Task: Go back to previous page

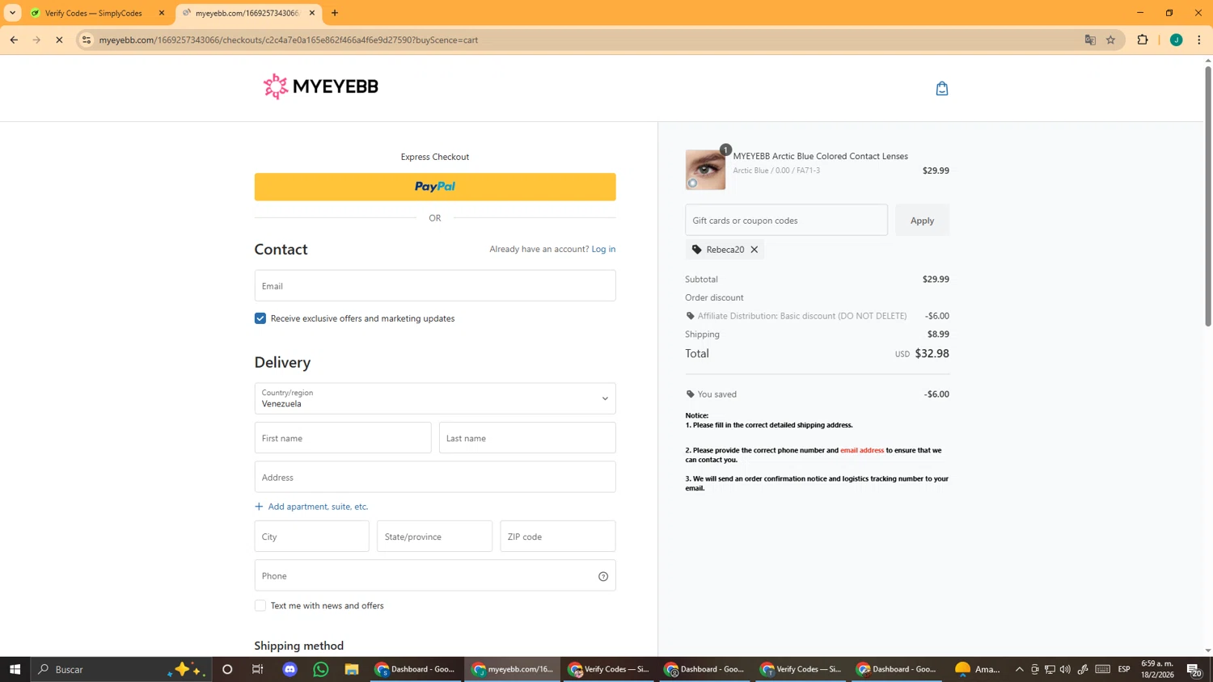Action: (14, 40)
